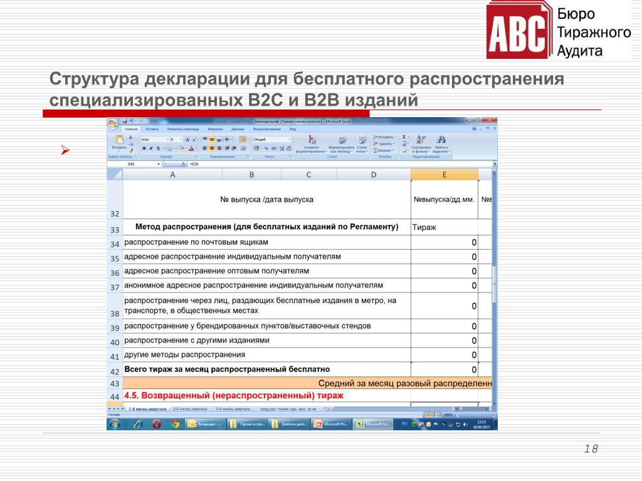
Task: Click cell 'распространение по почтовым ящикам'
Action: pyautogui.click(x=266, y=242)
